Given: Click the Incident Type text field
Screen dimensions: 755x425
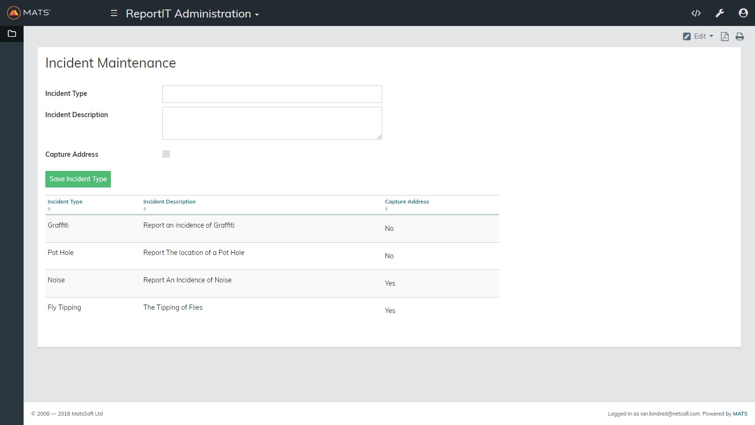Looking at the screenshot, I should click(272, 94).
